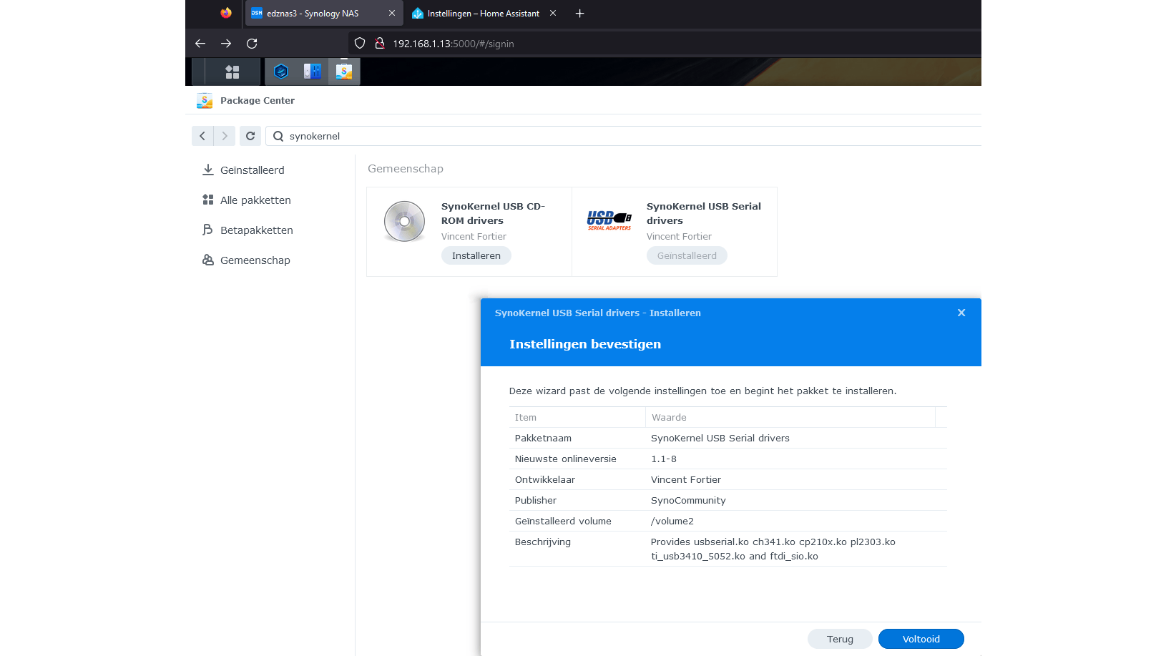Open the SynoKernel USB Serial drivers card title

(704, 213)
